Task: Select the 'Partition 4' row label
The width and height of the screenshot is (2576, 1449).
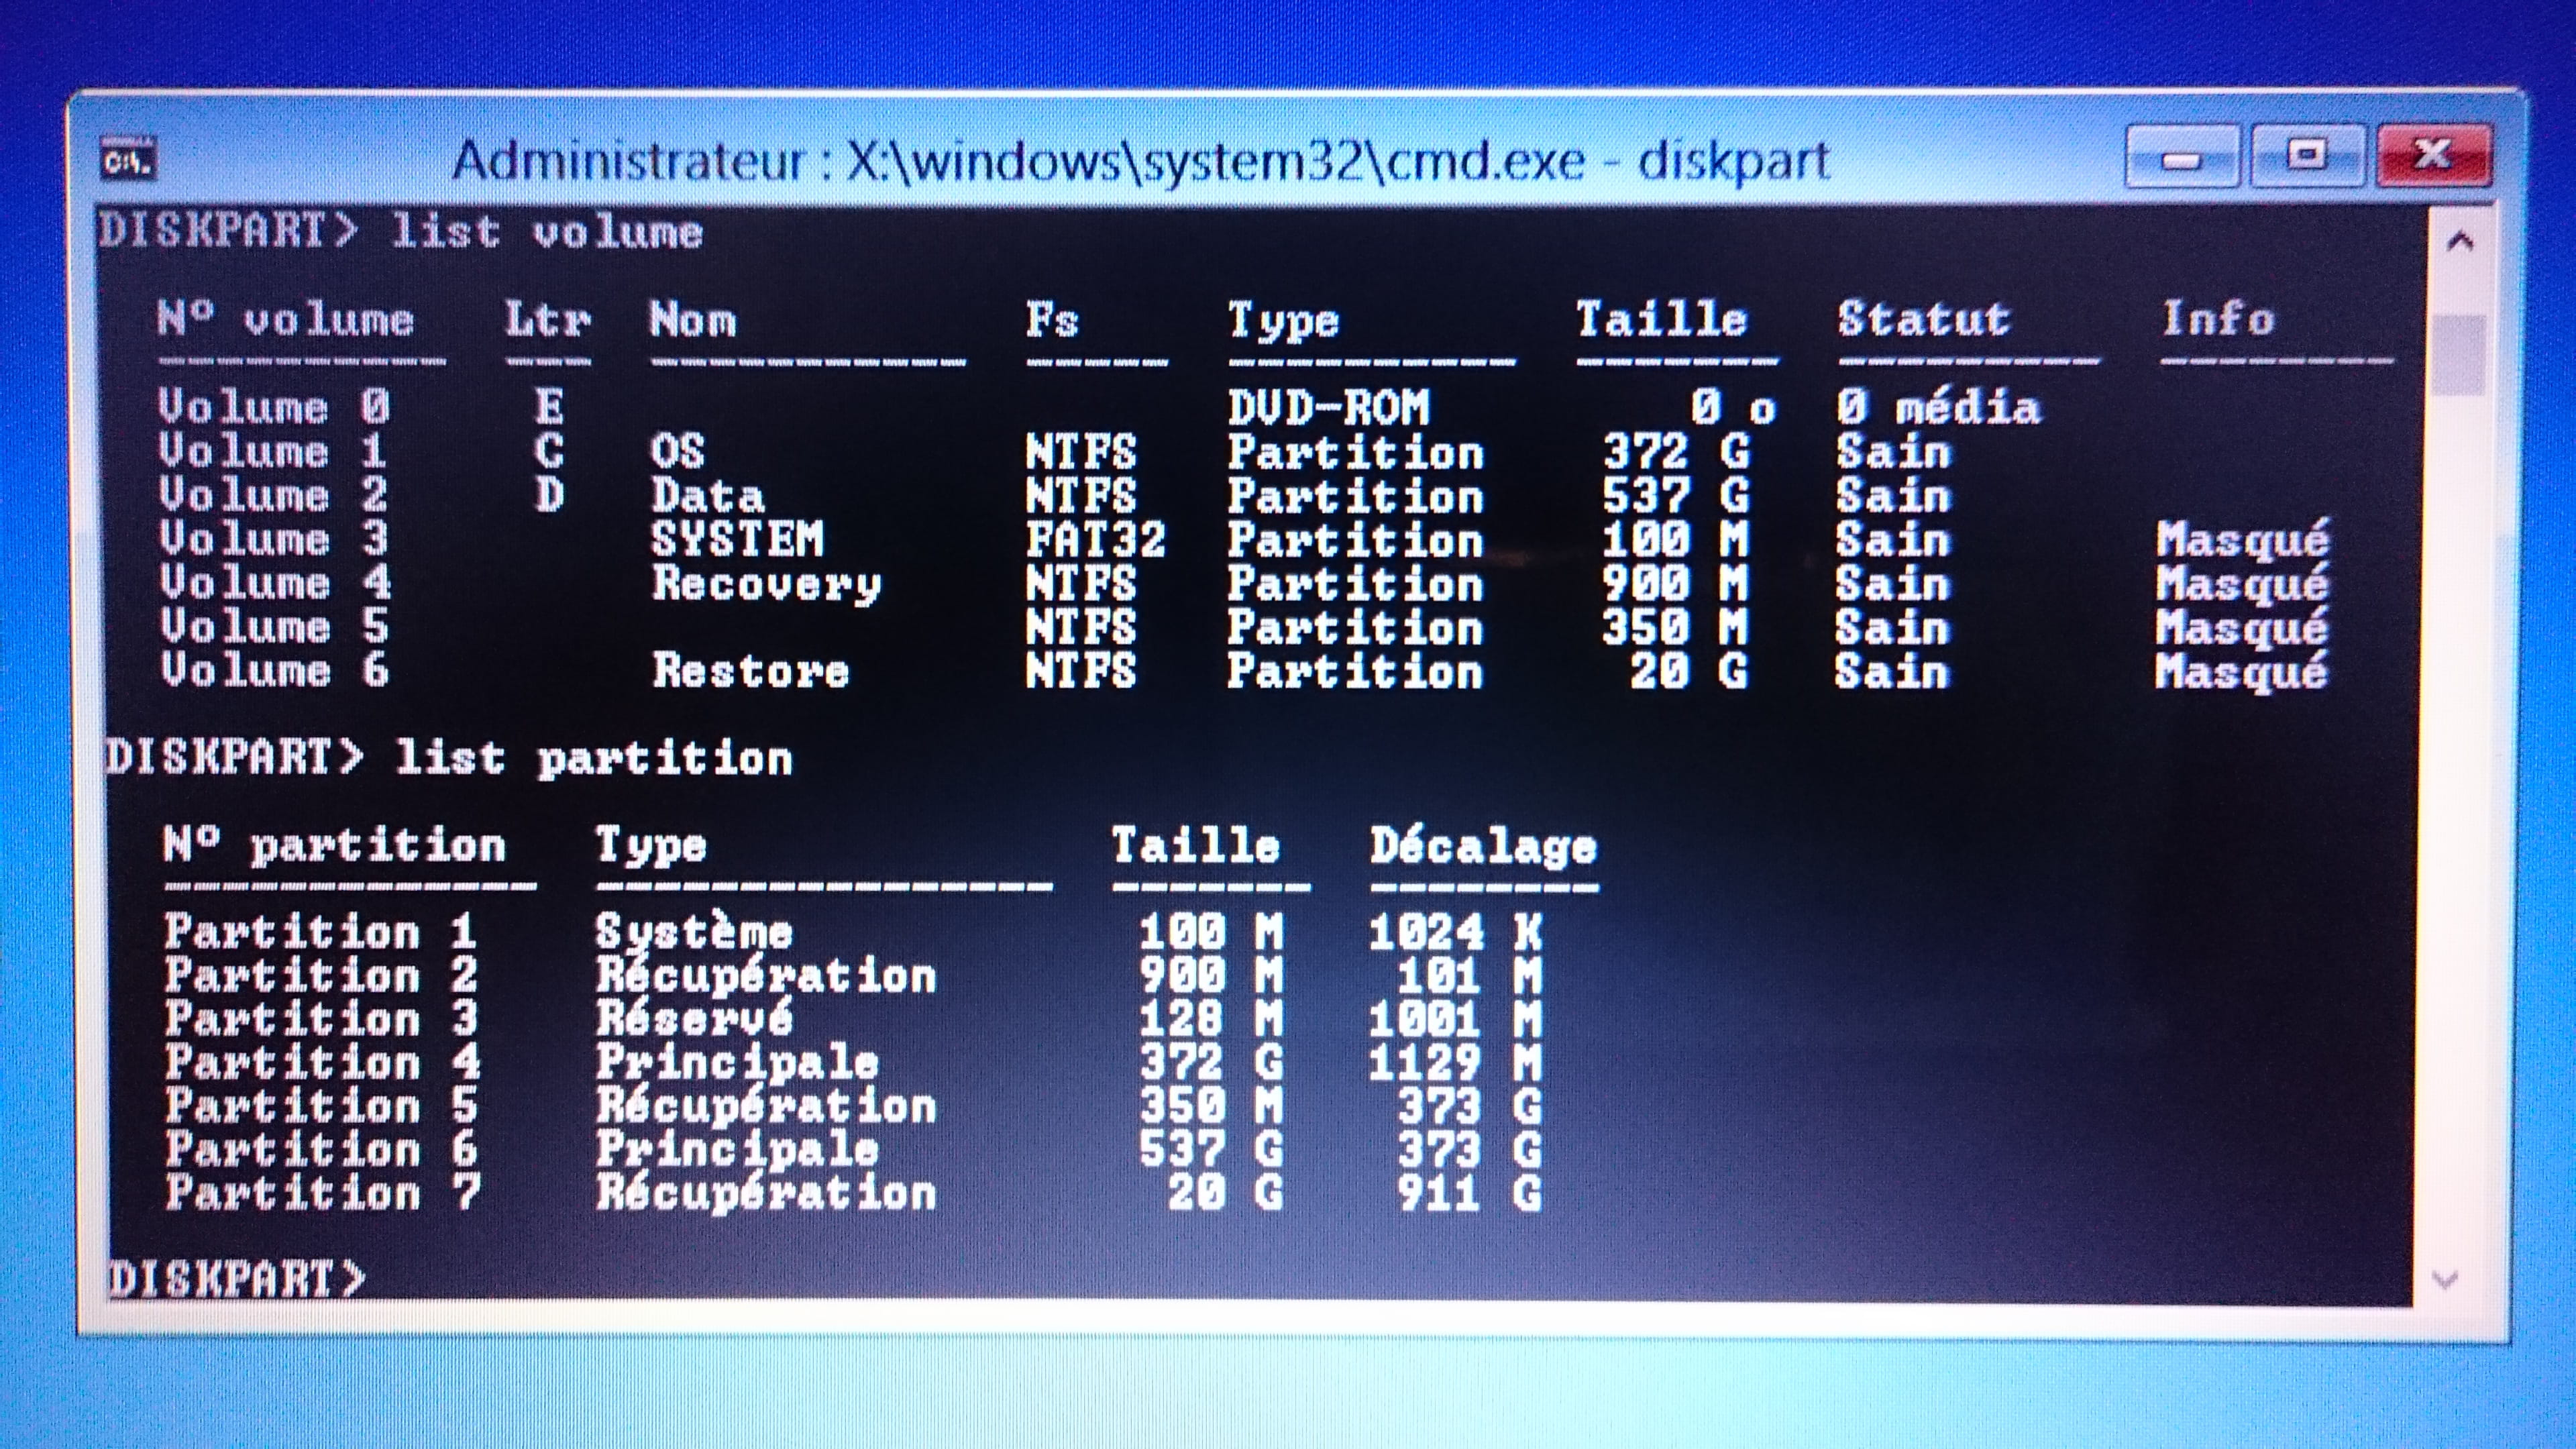Action: point(322,1062)
